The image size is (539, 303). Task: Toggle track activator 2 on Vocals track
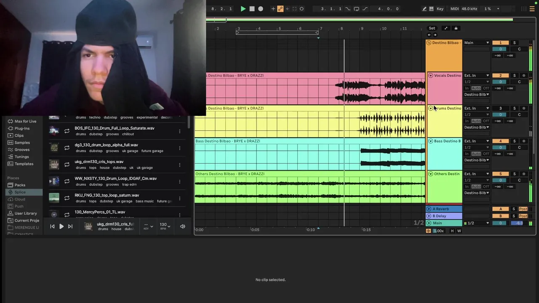click(x=500, y=75)
